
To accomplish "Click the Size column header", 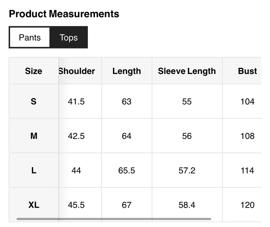I will [x=33, y=71].
